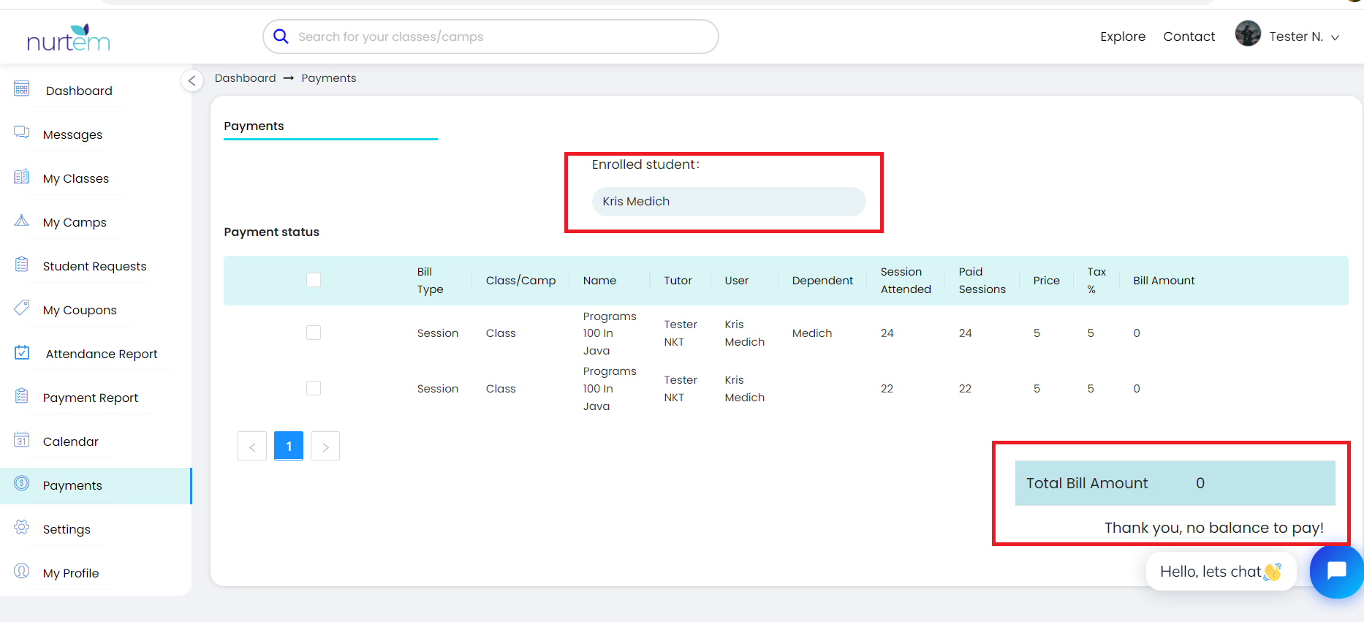Viewport: 1364px width, 622px height.
Task: Click the Dashboard sidebar icon
Action: click(22, 89)
